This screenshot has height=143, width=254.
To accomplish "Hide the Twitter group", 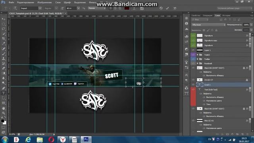I will (x=193, y=59).
